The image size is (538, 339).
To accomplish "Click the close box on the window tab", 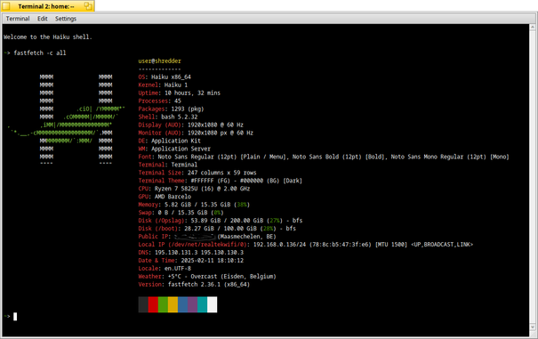I will [6, 6].
